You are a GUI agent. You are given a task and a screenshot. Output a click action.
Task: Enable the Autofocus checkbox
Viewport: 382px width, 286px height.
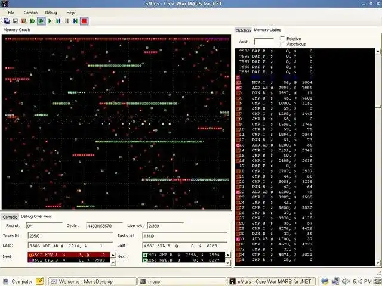click(x=282, y=44)
